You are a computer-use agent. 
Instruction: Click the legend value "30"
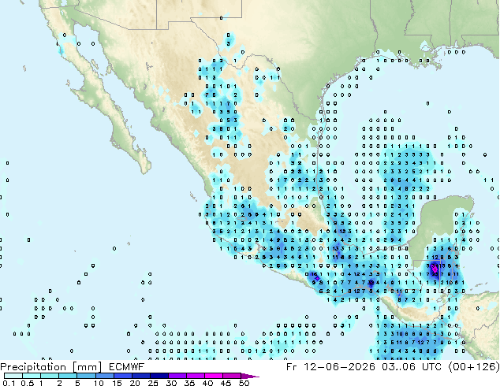[171, 383]
